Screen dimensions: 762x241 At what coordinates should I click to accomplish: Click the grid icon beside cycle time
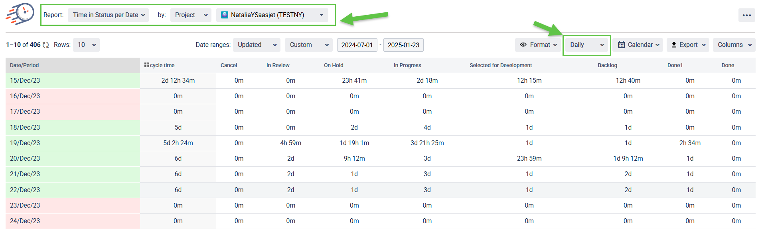pos(146,65)
